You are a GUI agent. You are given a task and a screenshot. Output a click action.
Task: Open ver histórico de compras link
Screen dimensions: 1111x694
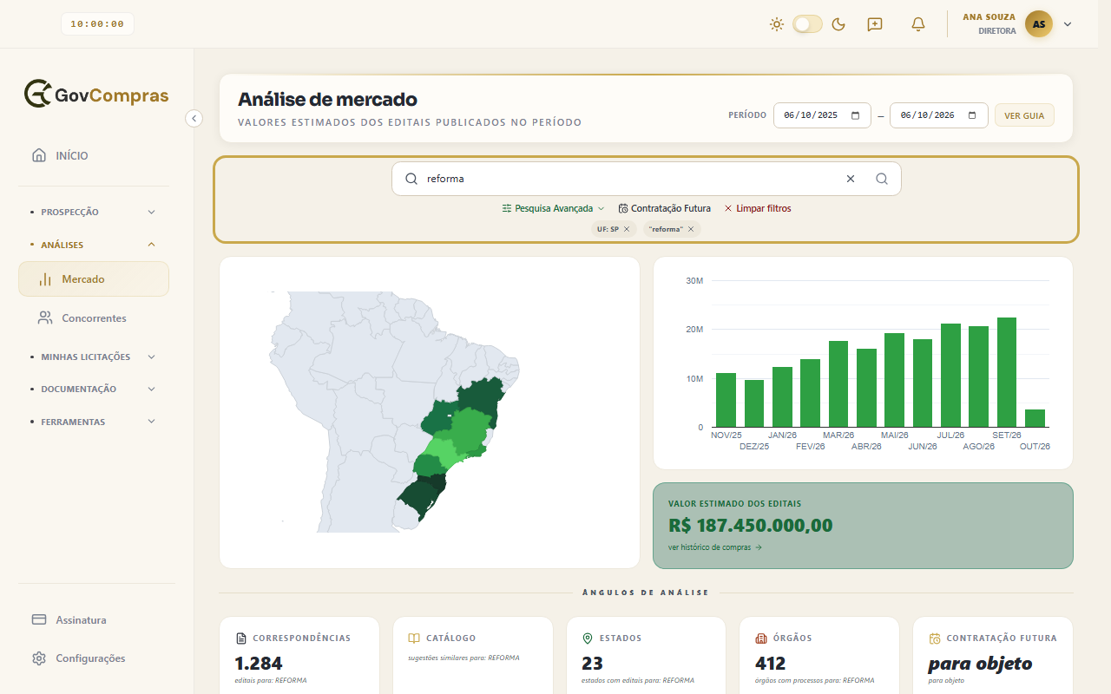715,547
